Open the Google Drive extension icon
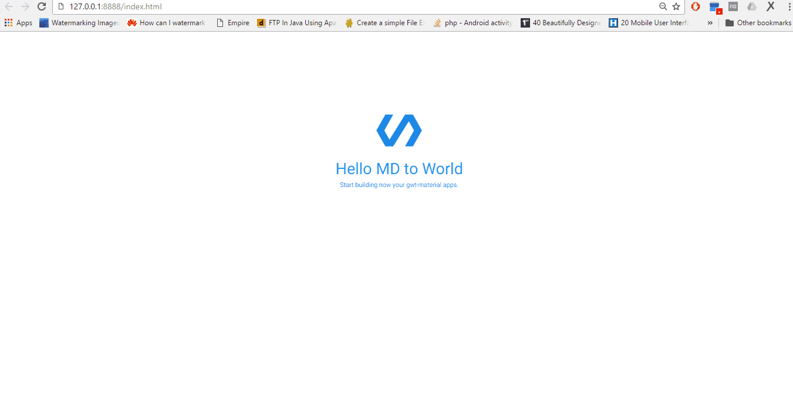Screen dimensions: 793x404 click(752, 6)
